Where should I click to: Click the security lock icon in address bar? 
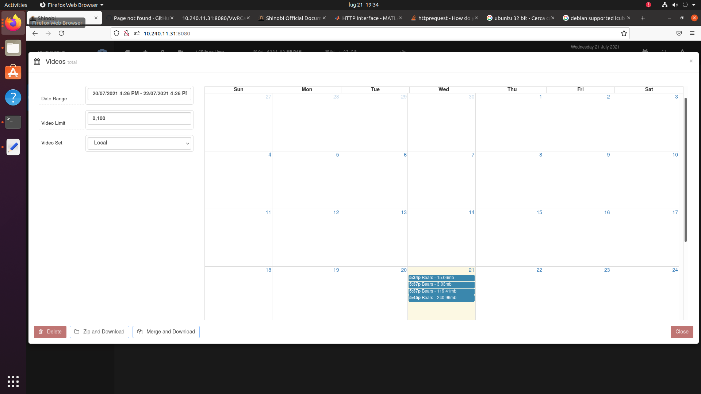tap(127, 33)
